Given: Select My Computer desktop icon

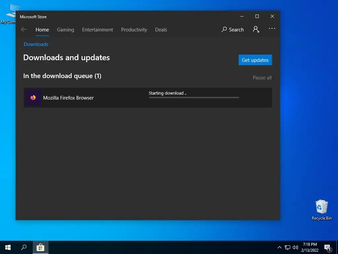Looking at the screenshot, I should tap(8, 14).
